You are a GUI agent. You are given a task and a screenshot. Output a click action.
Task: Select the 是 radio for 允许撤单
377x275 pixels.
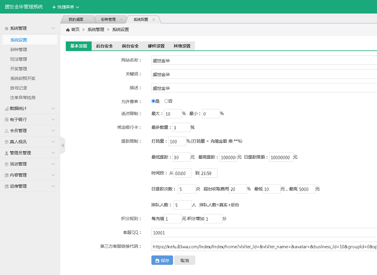pos(153,101)
